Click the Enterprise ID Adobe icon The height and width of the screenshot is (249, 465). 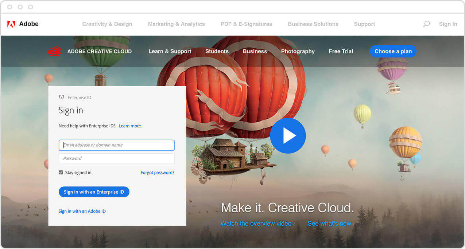(62, 98)
